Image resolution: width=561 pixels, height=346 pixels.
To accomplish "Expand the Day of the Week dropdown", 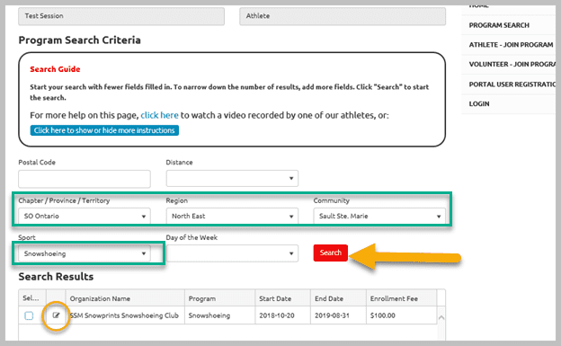I will coord(232,253).
